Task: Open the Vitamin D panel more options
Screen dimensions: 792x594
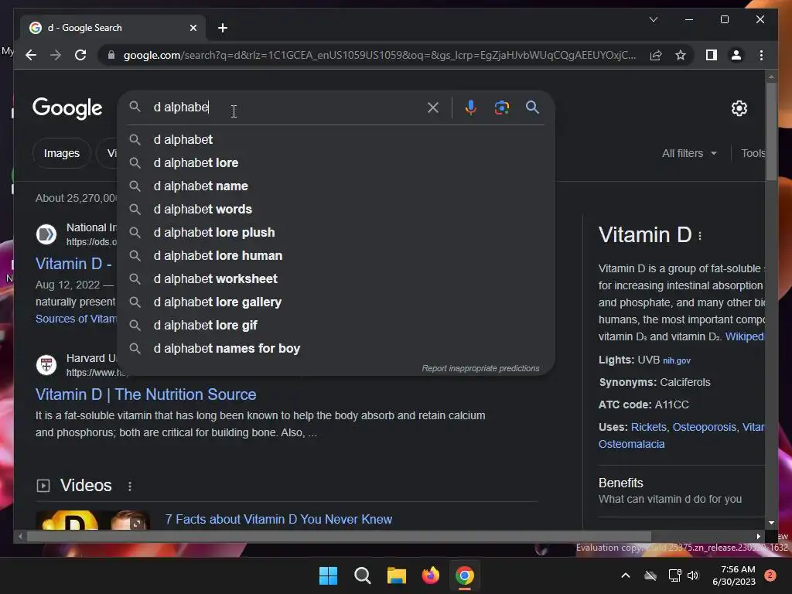Action: (x=699, y=236)
